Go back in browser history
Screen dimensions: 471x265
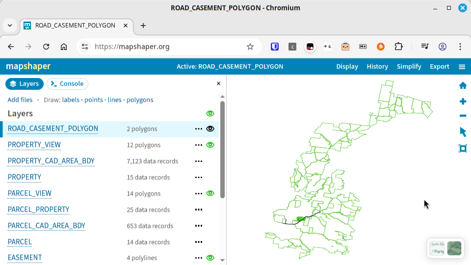pyautogui.click(x=11, y=47)
